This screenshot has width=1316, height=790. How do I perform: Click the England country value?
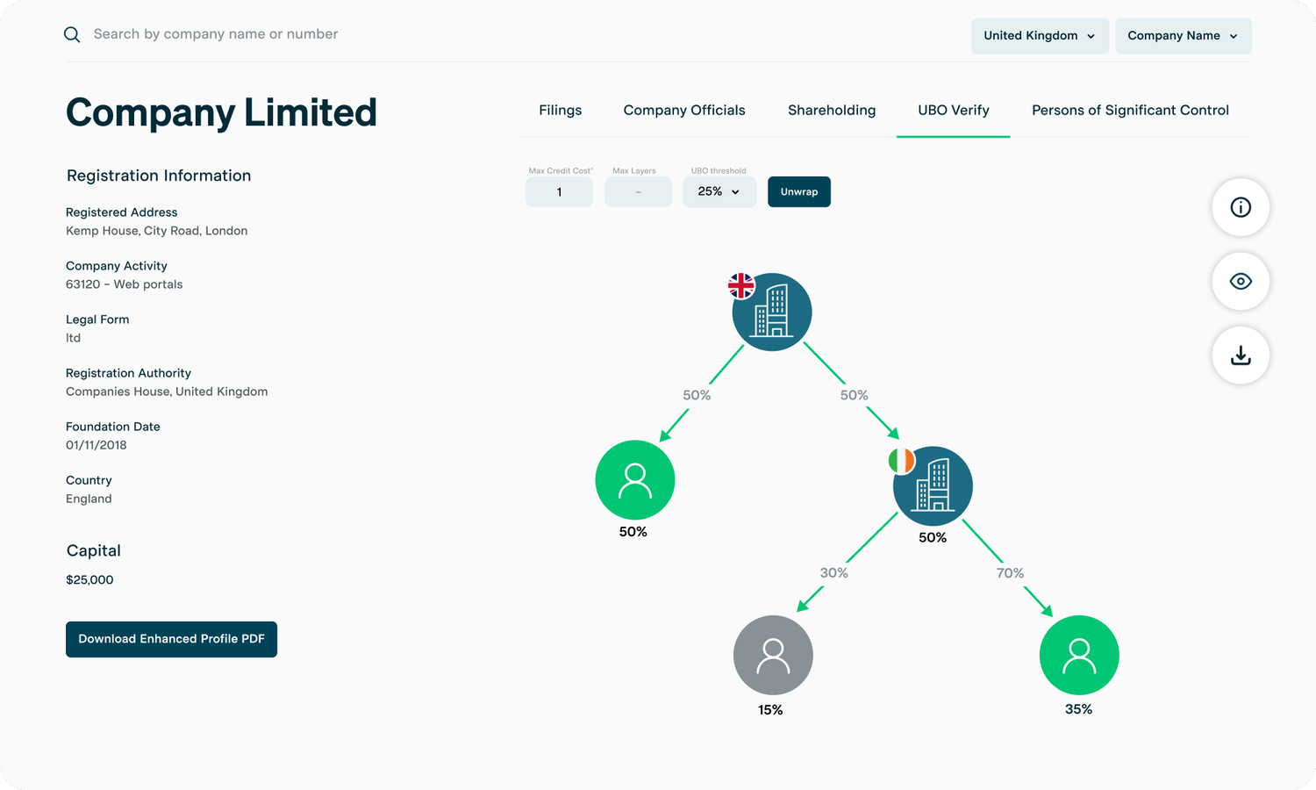(89, 499)
